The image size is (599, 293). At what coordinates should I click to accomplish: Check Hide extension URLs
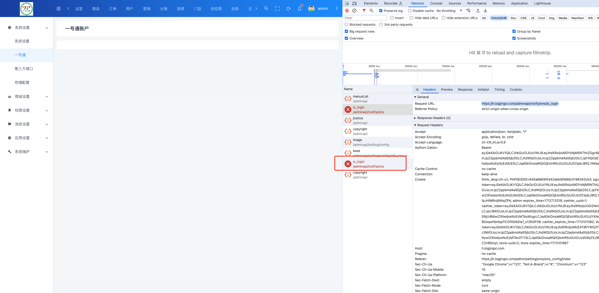tap(444, 18)
